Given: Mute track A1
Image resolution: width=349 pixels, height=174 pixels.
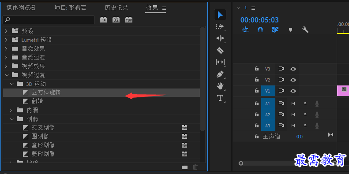Looking at the screenshot, I should click(x=293, y=104).
